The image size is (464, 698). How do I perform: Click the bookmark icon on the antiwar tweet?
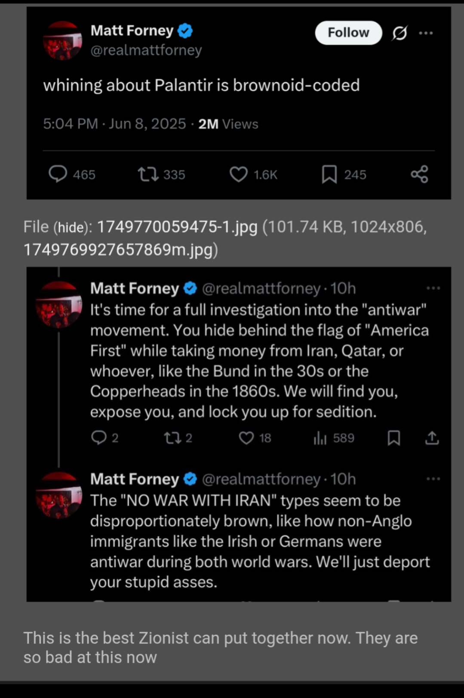pos(394,438)
